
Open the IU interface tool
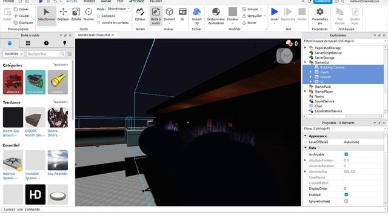pyautogui.click(x=182, y=15)
